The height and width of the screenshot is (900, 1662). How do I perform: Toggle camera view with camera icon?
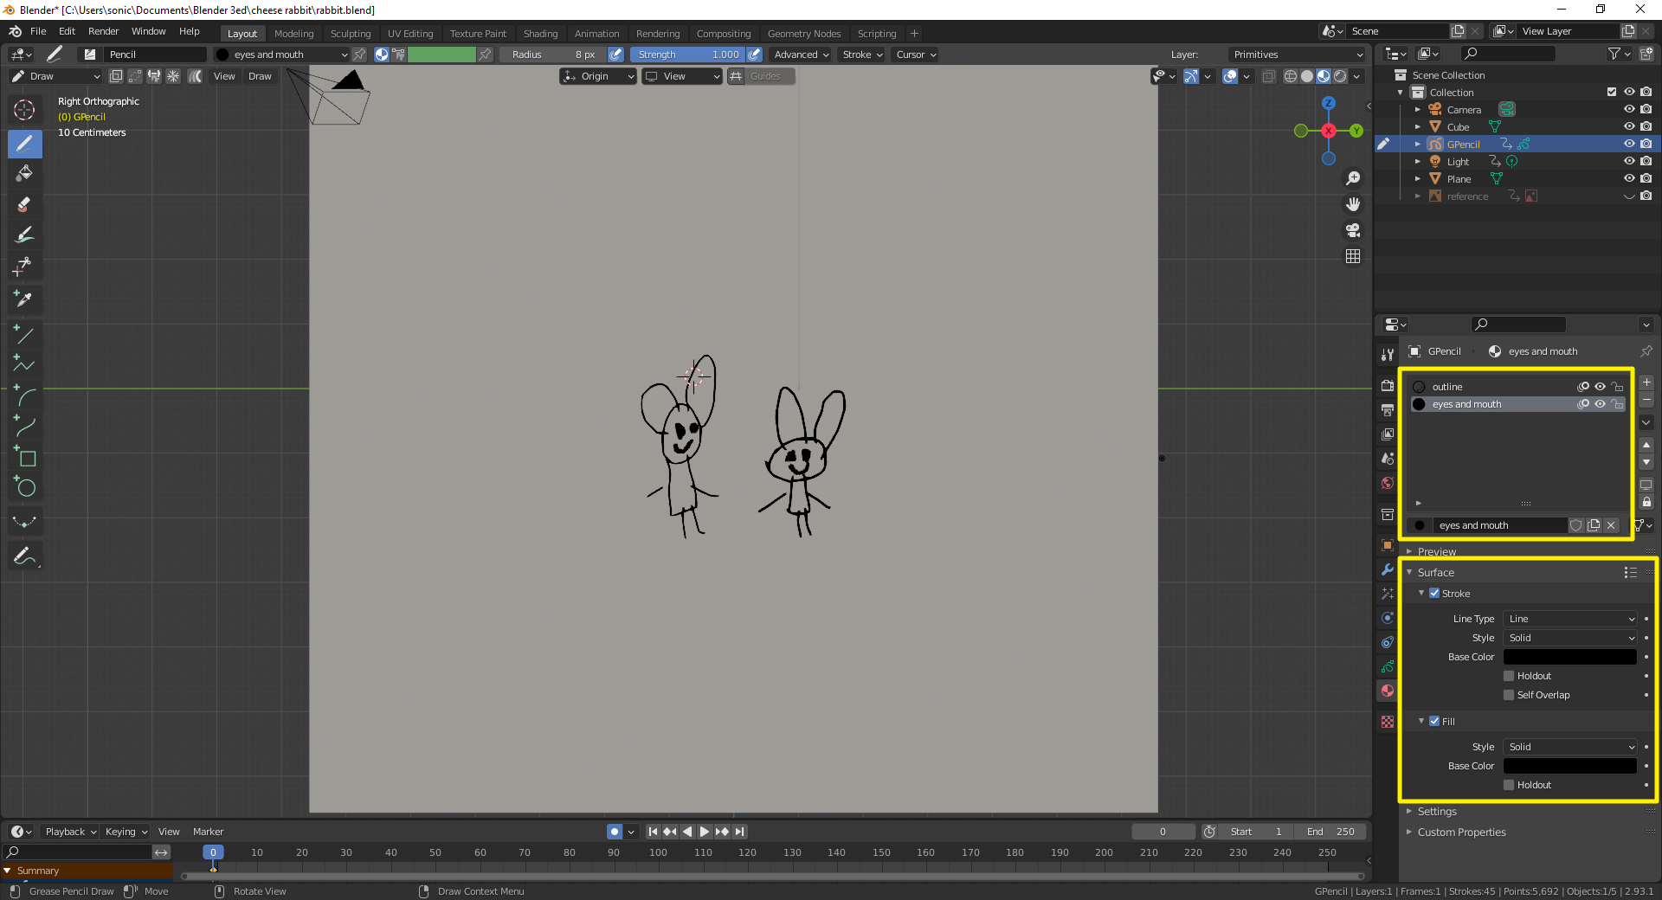pos(1353,230)
